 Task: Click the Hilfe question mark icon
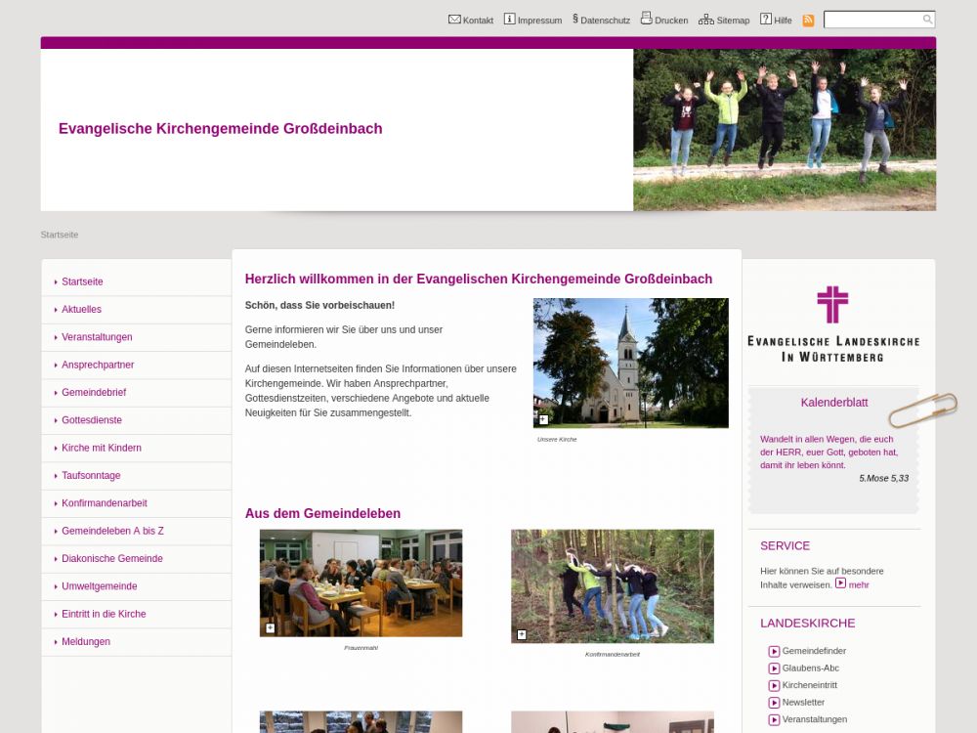click(x=766, y=20)
